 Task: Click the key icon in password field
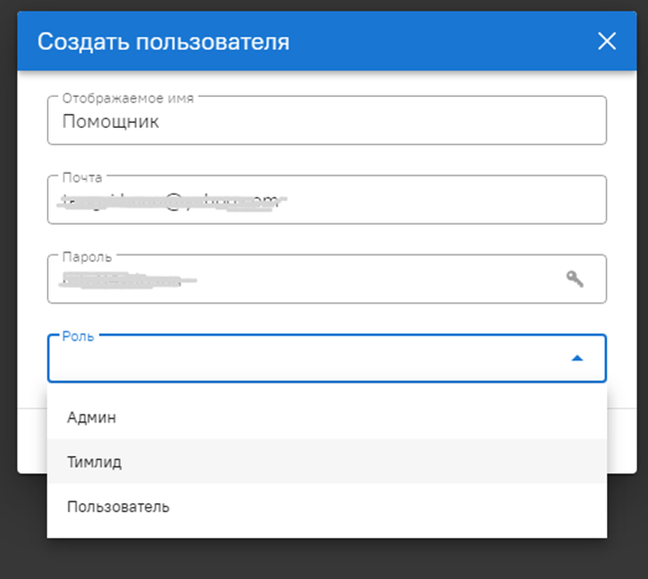coord(574,279)
